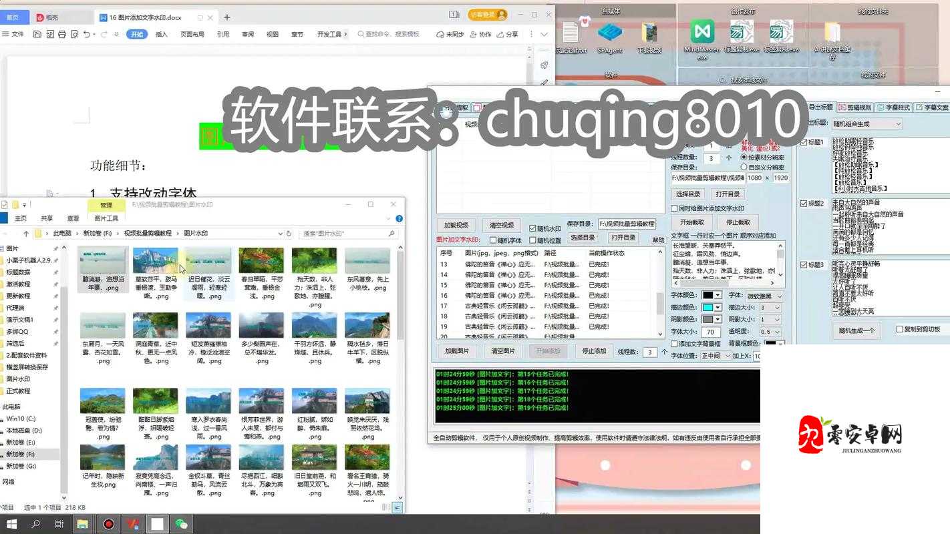Open a new WPS tab with plus
Viewport: 950px width, 534px height.
point(227,17)
